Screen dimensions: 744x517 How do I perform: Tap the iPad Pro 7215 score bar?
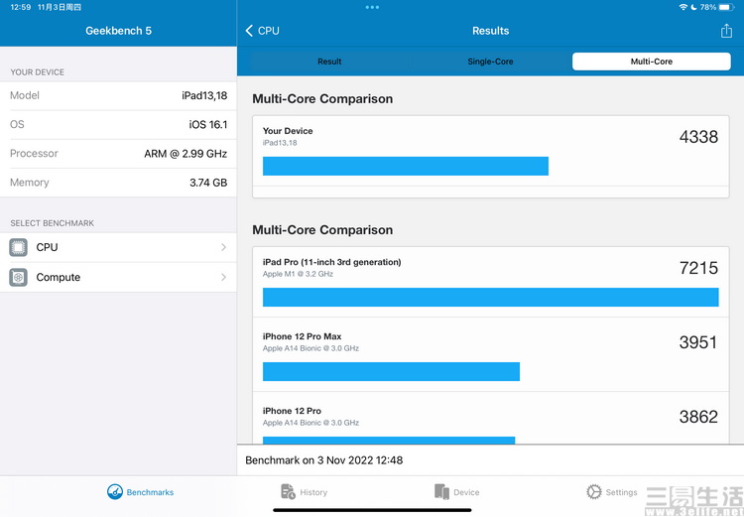(x=491, y=297)
